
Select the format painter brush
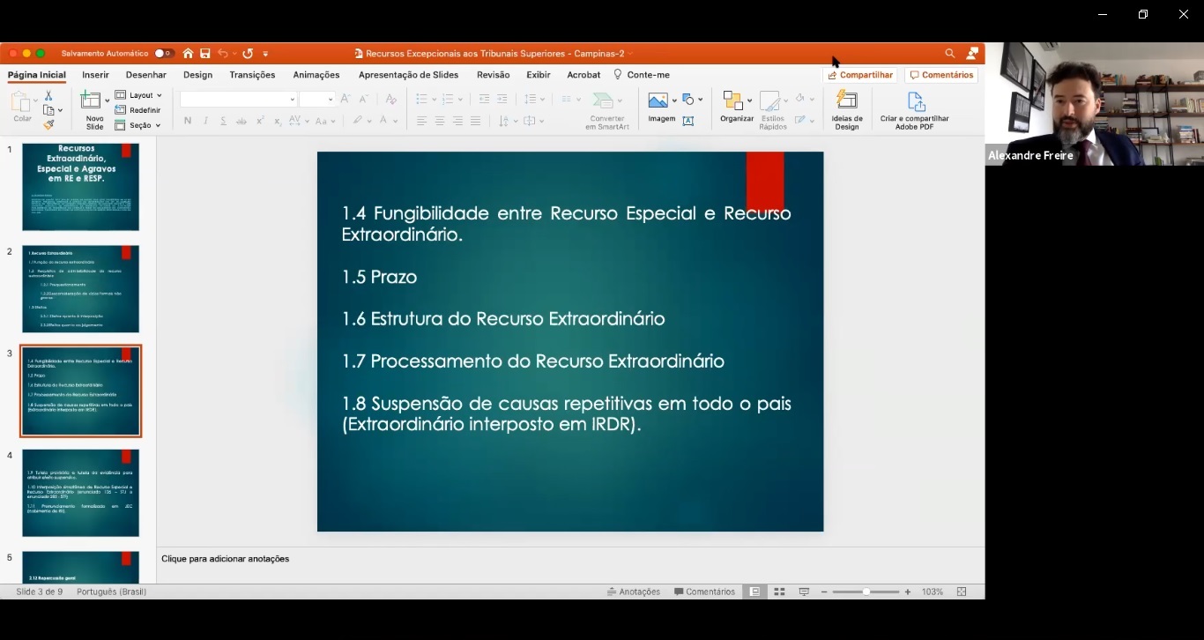48,124
